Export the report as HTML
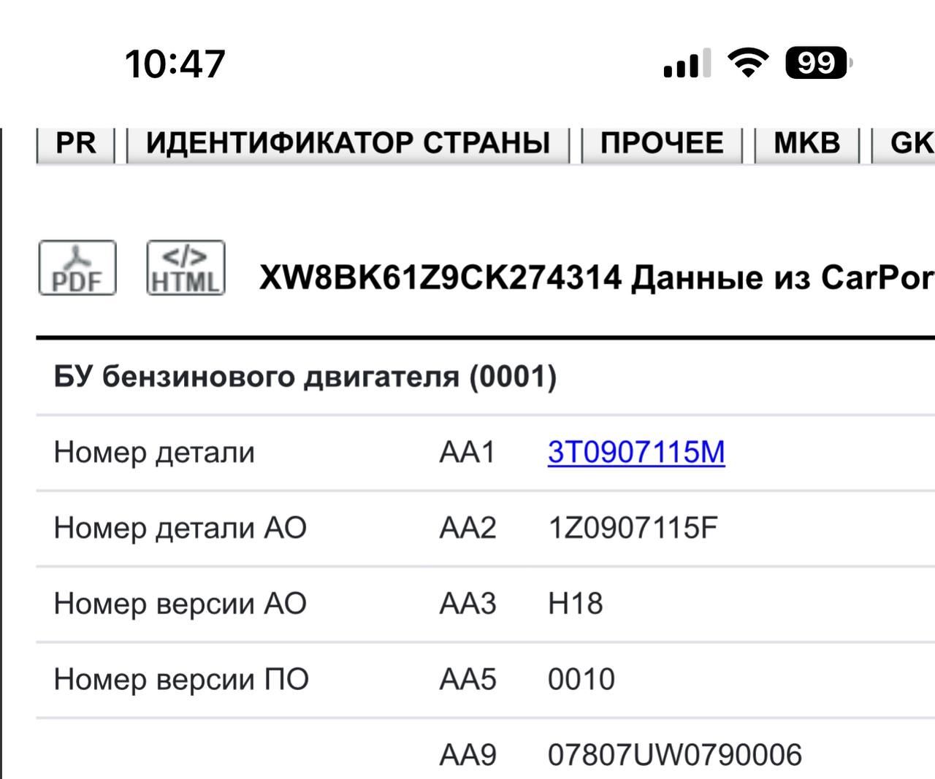 coord(186,268)
